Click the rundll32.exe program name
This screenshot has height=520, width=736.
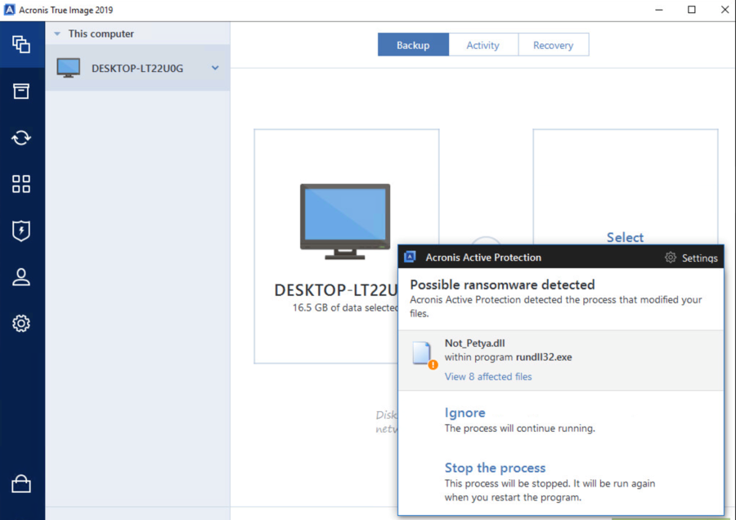(x=544, y=356)
